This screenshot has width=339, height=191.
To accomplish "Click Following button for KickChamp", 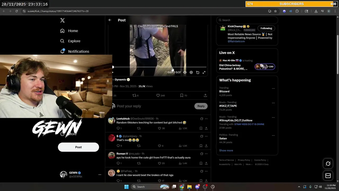I will pyautogui.click(x=266, y=28).
